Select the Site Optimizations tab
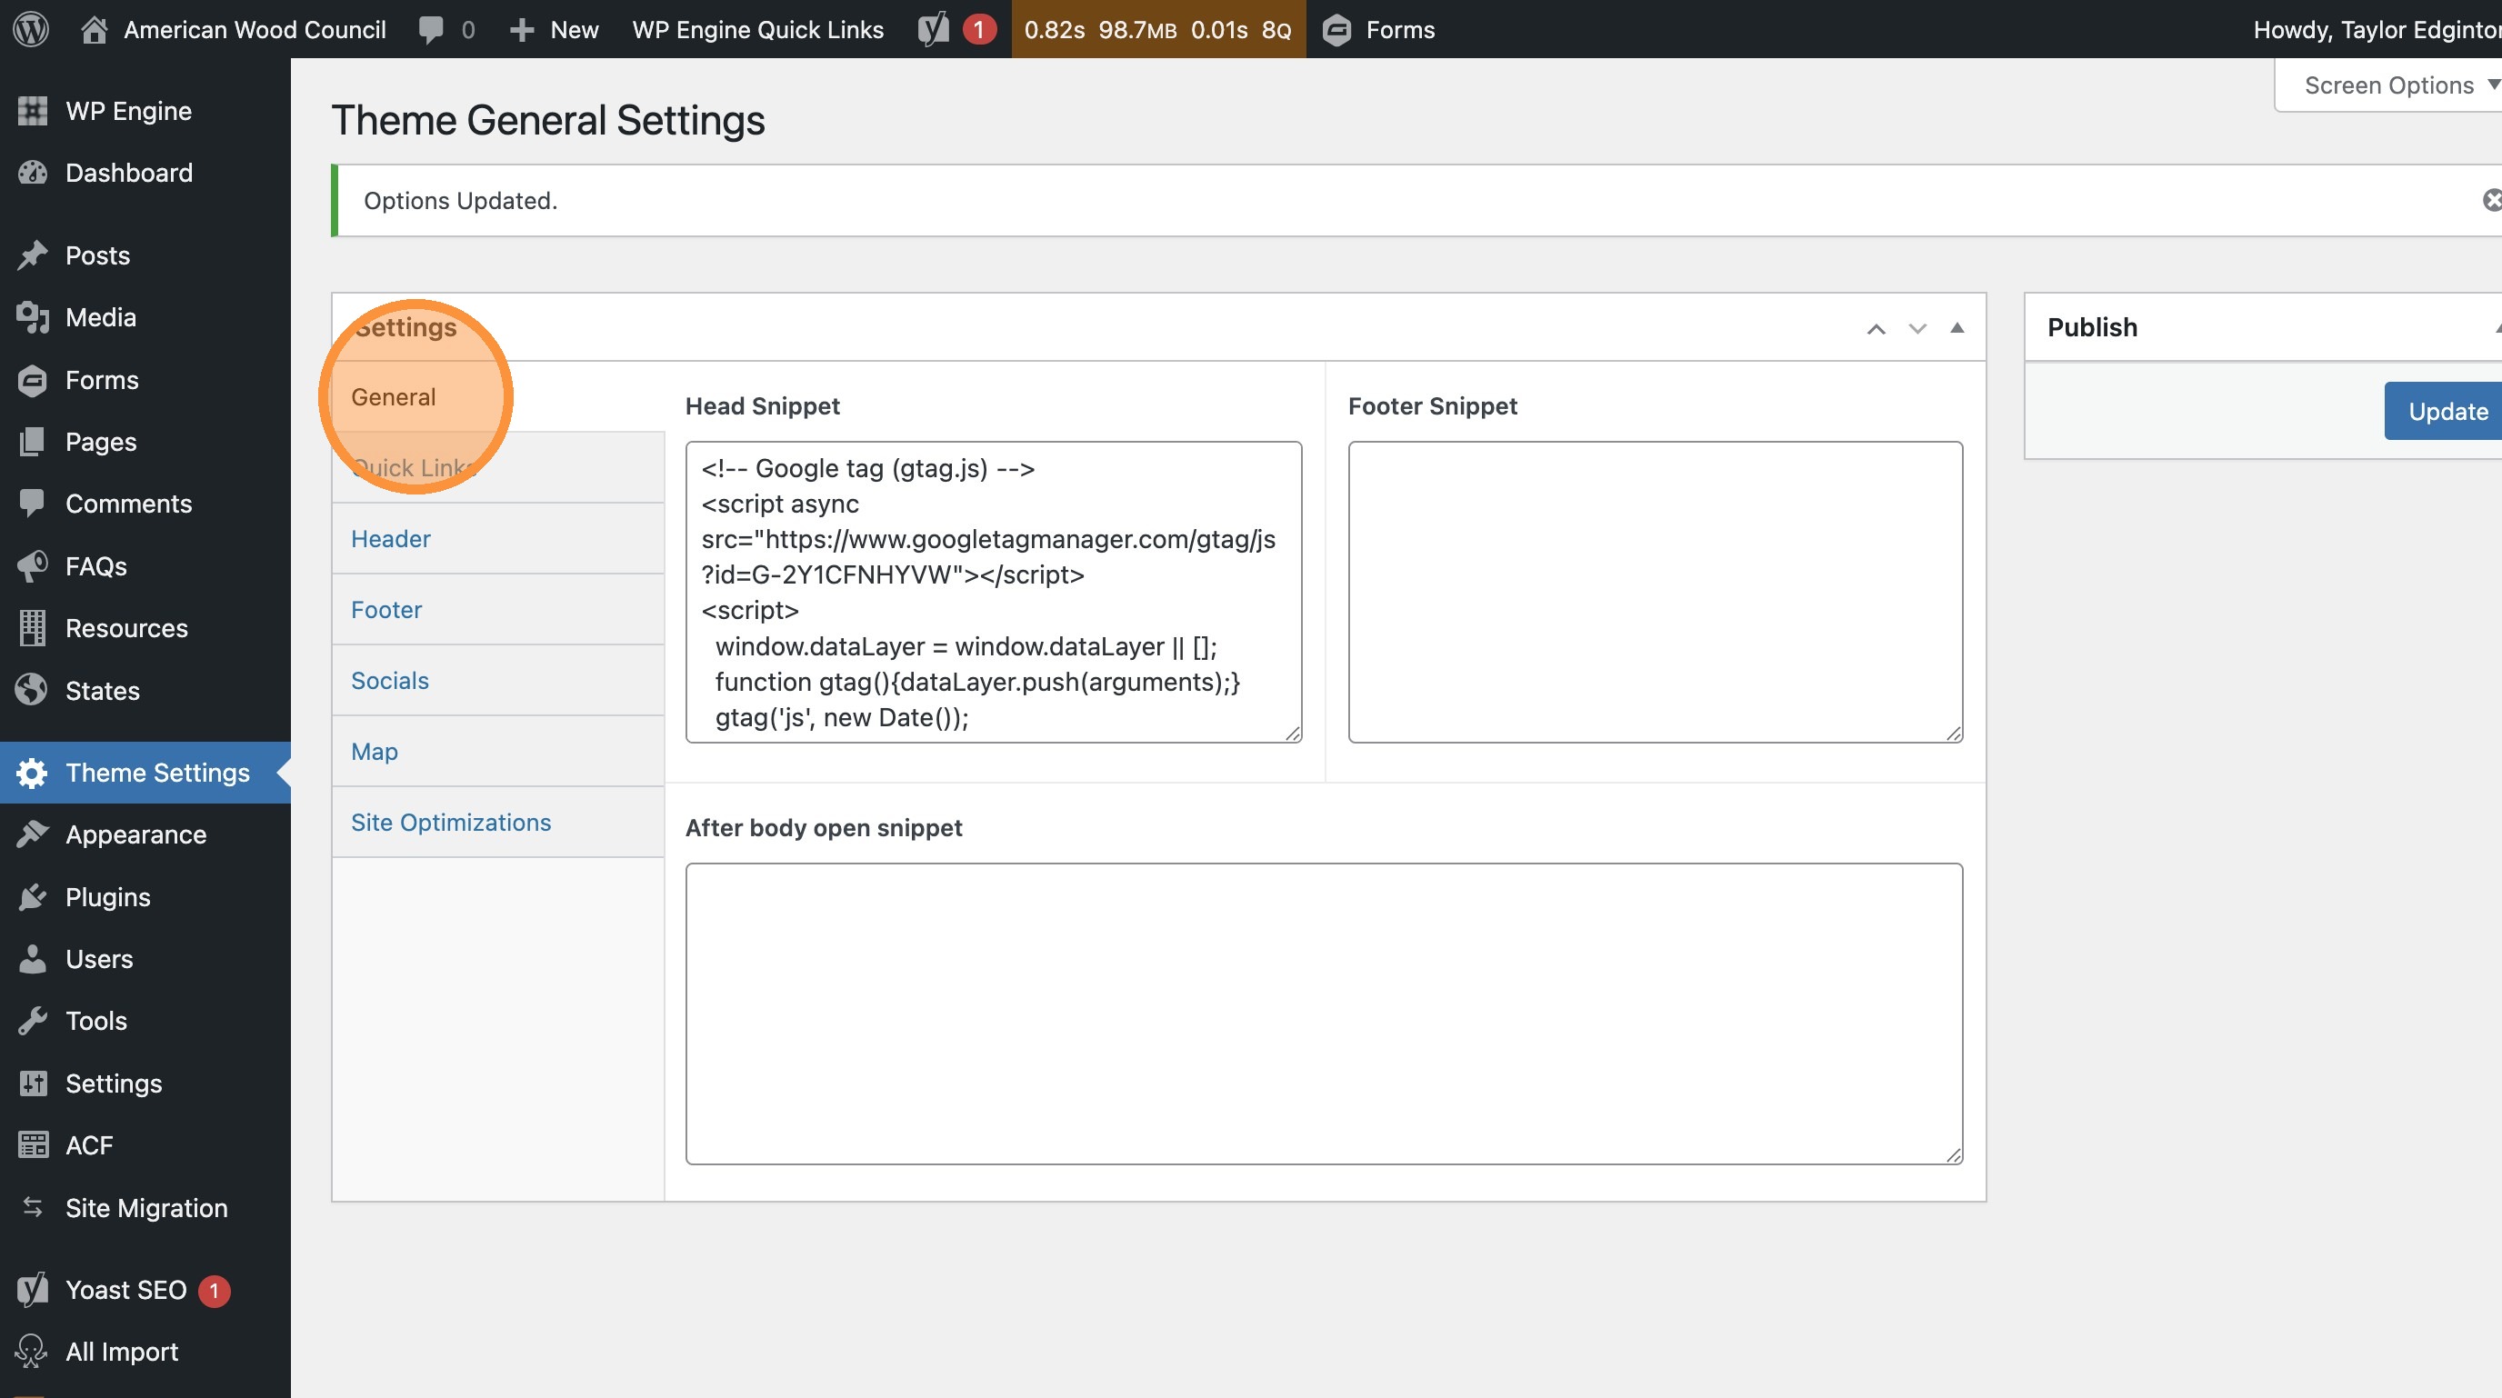The height and width of the screenshot is (1398, 2502). tap(451, 822)
